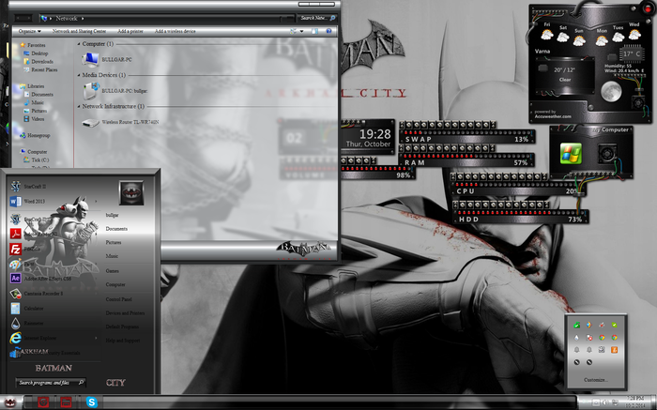Select the BULLGAR-PC computer icon
Viewport: 657px width, 410px height.
pyautogui.click(x=90, y=59)
